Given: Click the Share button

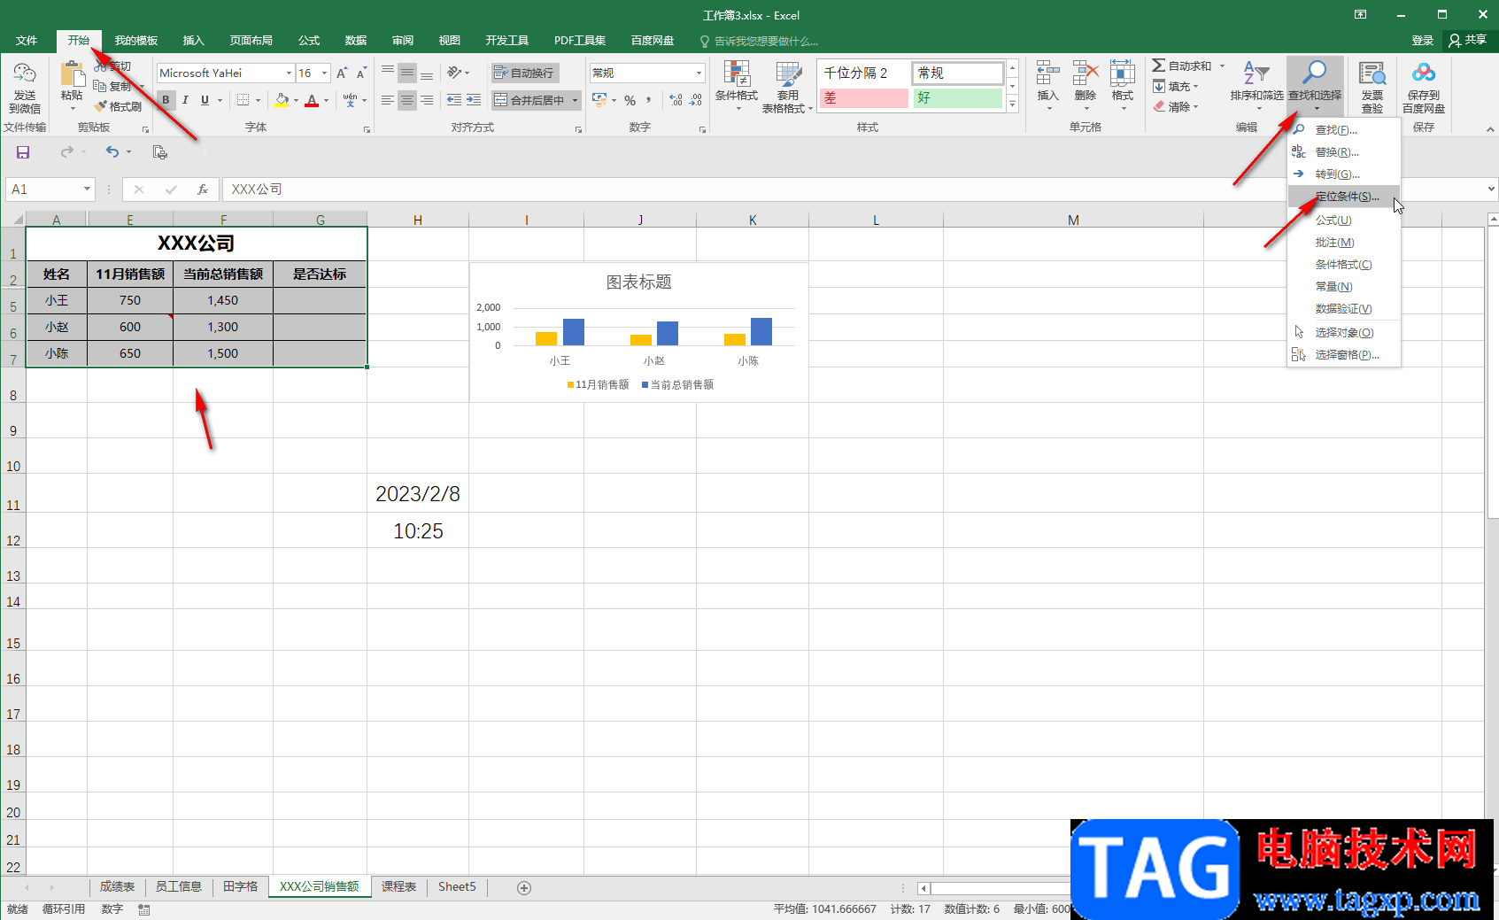Looking at the screenshot, I should pos(1468,41).
